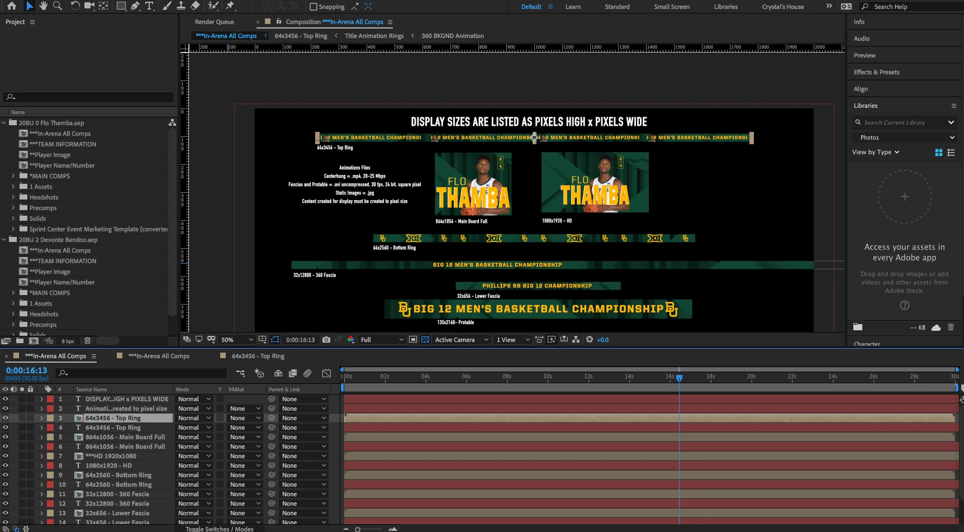The width and height of the screenshot is (964, 532).
Task: Hide layer 11 32x12800 - 360 Fascia
Action: (6, 494)
